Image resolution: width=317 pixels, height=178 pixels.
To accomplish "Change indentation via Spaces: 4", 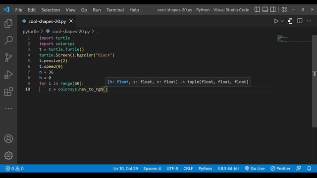I will [x=152, y=168].
